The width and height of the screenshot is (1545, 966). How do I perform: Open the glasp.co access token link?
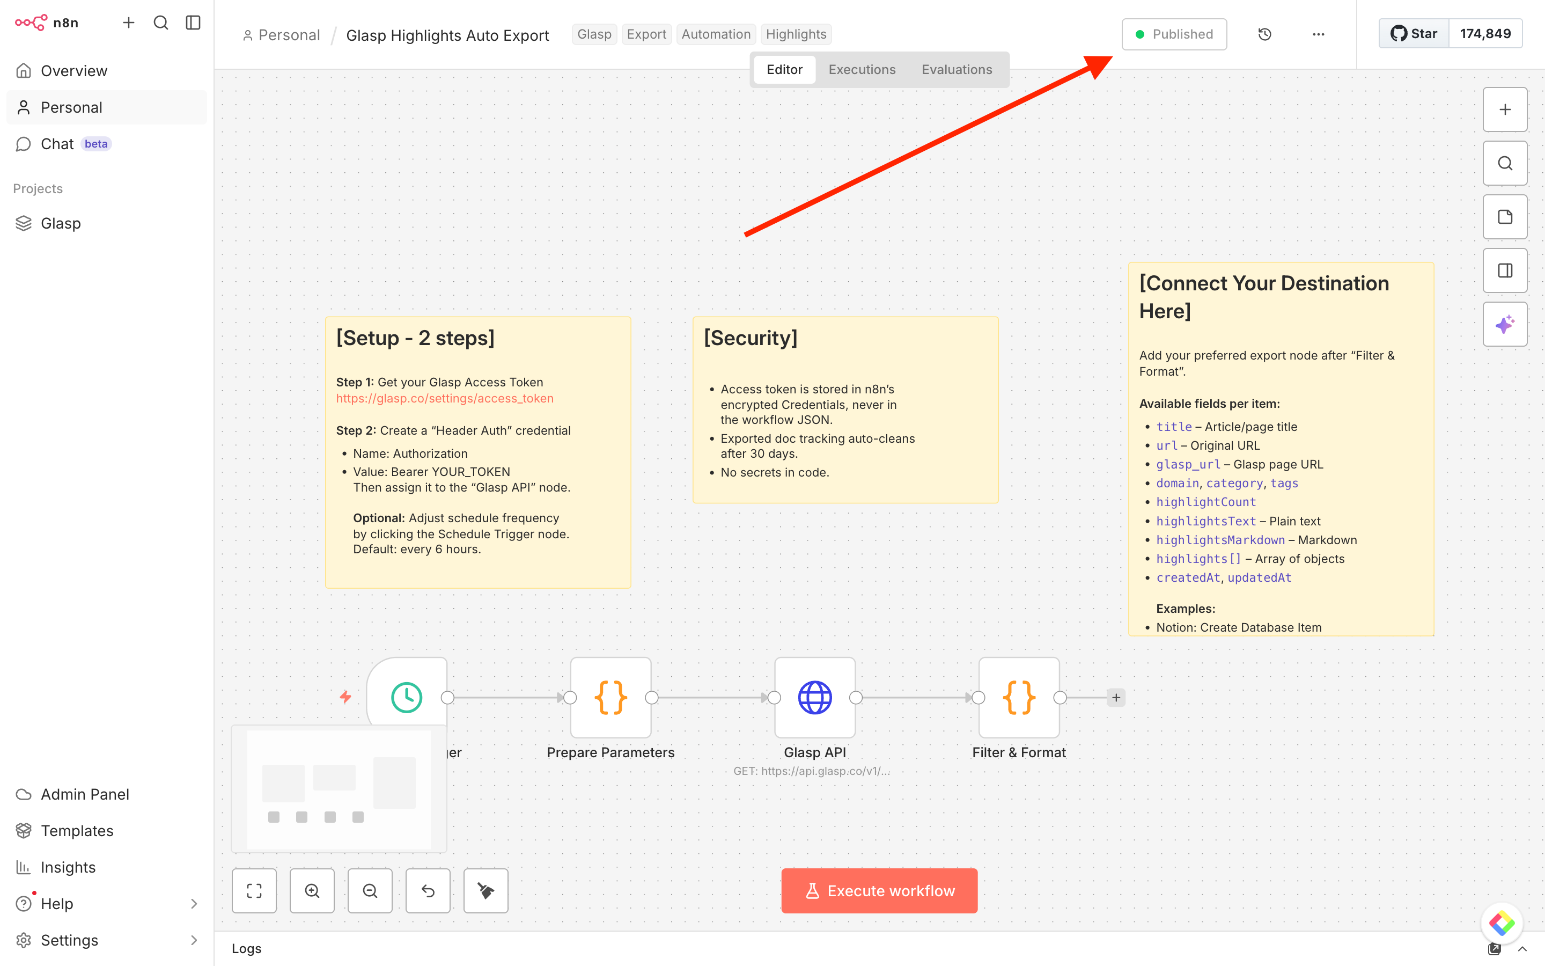click(x=444, y=398)
